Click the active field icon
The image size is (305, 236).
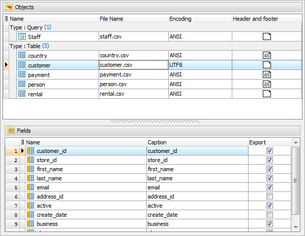[30, 206]
